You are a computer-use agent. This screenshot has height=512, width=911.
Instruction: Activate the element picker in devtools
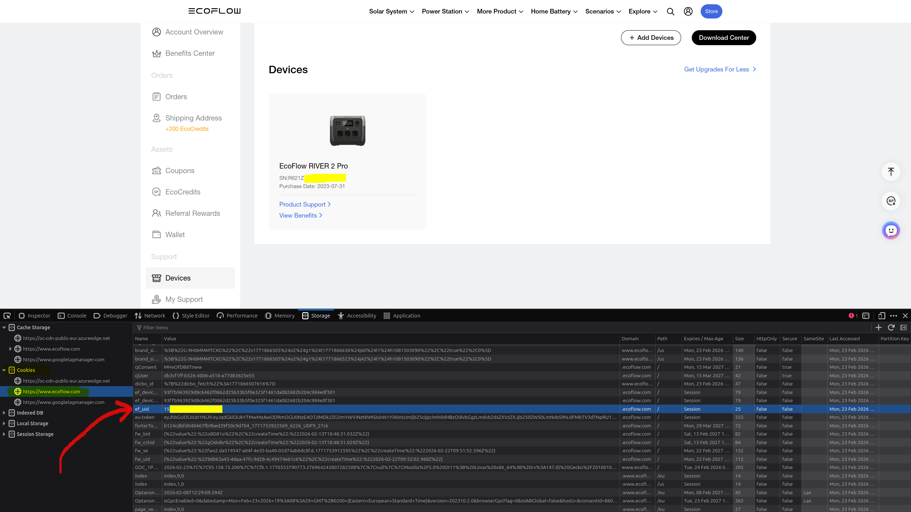pyautogui.click(x=7, y=316)
